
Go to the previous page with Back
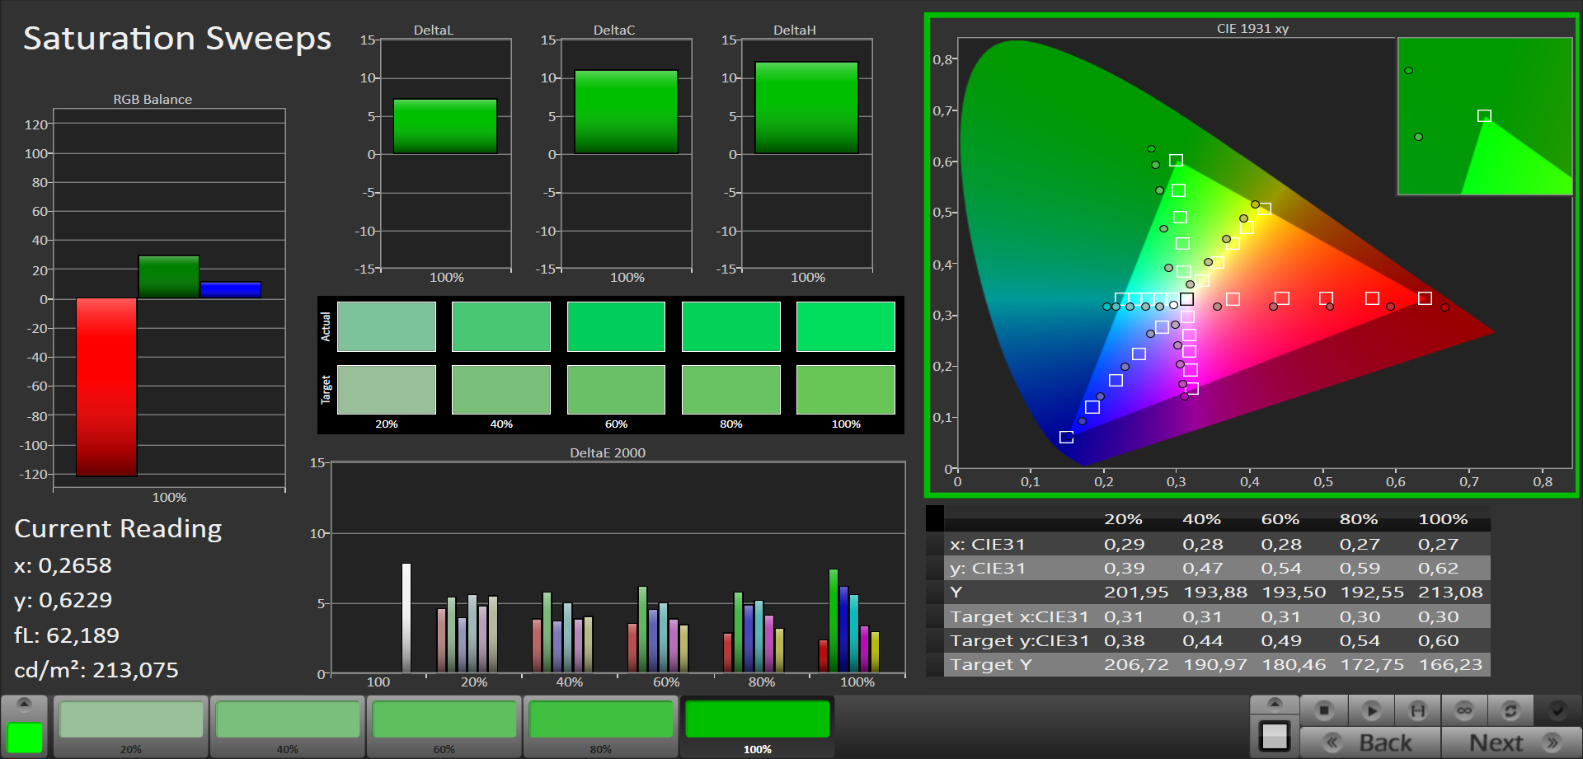1370,743
